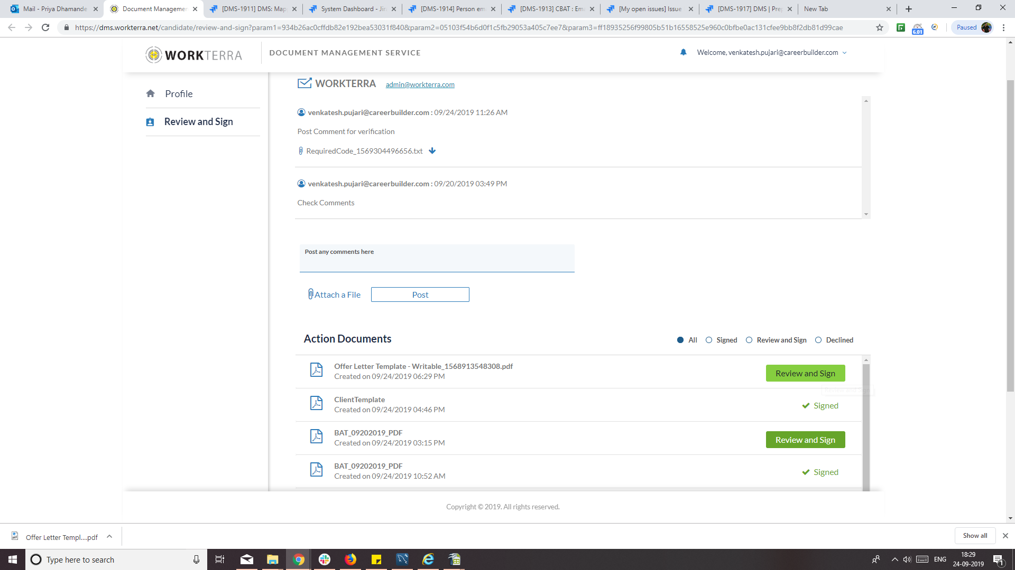Open PDF icon of BAT_09202019_PDF created 10:52 AM

click(x=316, y=470)
